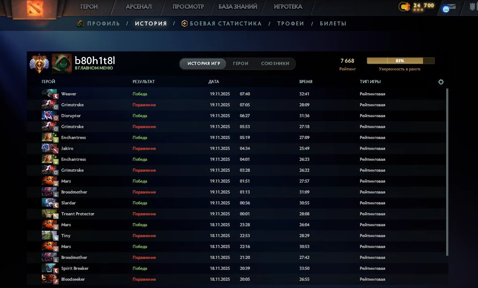Click the Jakiro hero portrait in the match list
478x288 pixels.
(x=50, y=148)
